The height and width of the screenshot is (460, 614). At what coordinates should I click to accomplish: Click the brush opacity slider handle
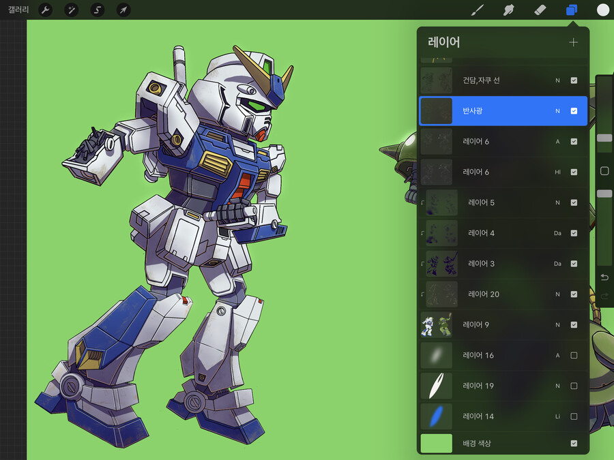click(604, 194)
